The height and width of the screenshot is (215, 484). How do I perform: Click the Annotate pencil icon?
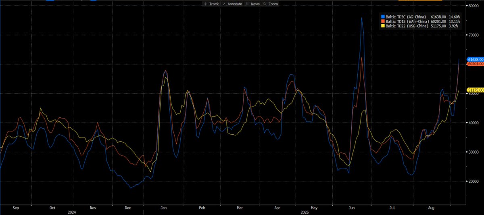point(225,4)
